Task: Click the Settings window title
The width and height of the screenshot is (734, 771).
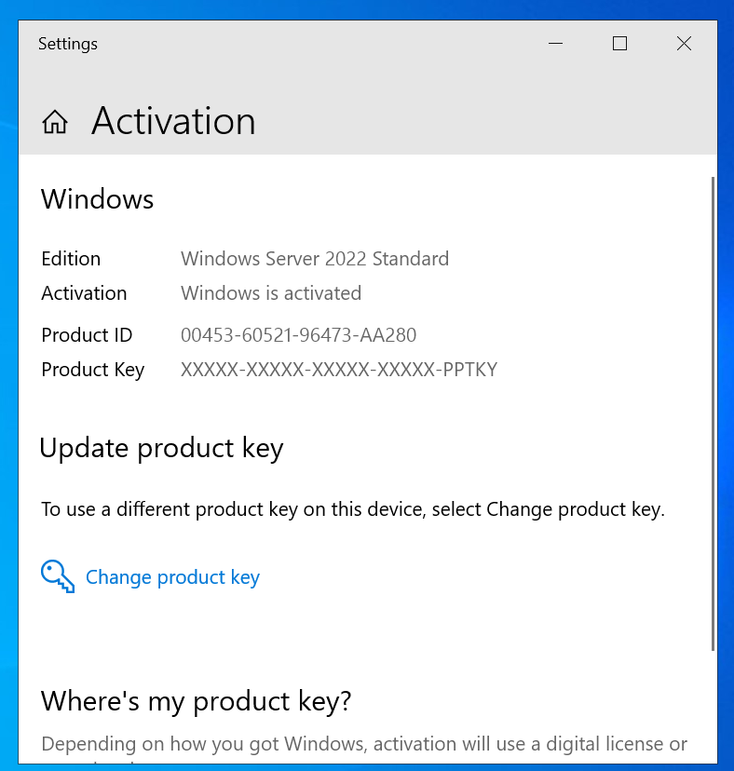Action: coord(67,44)
